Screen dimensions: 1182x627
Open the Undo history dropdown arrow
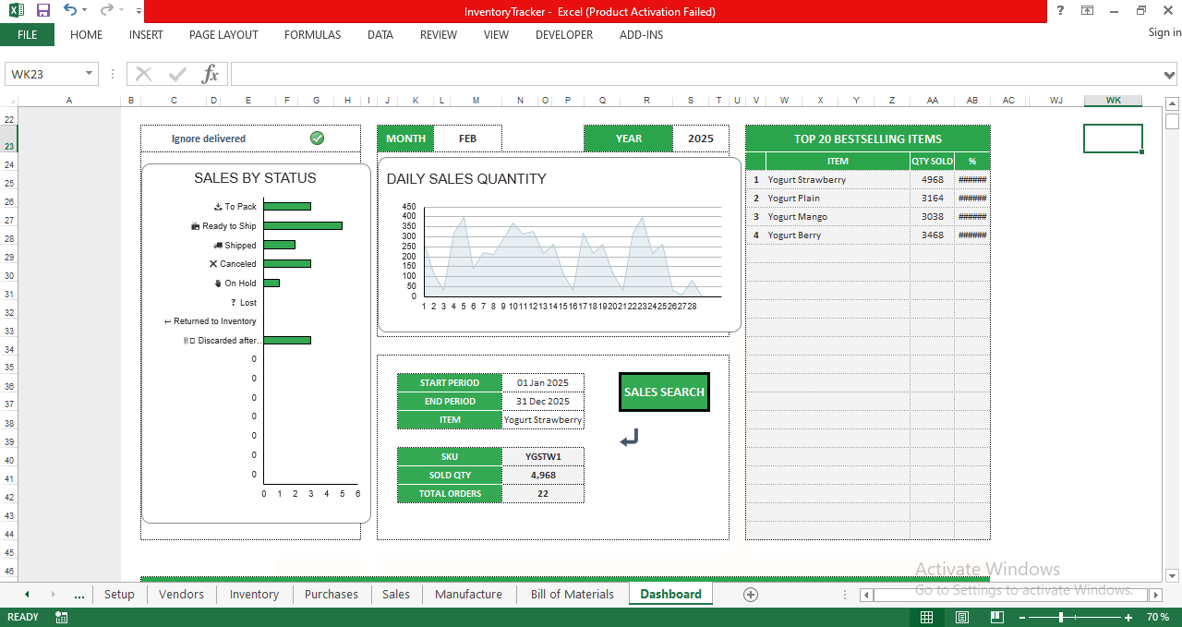85,11
